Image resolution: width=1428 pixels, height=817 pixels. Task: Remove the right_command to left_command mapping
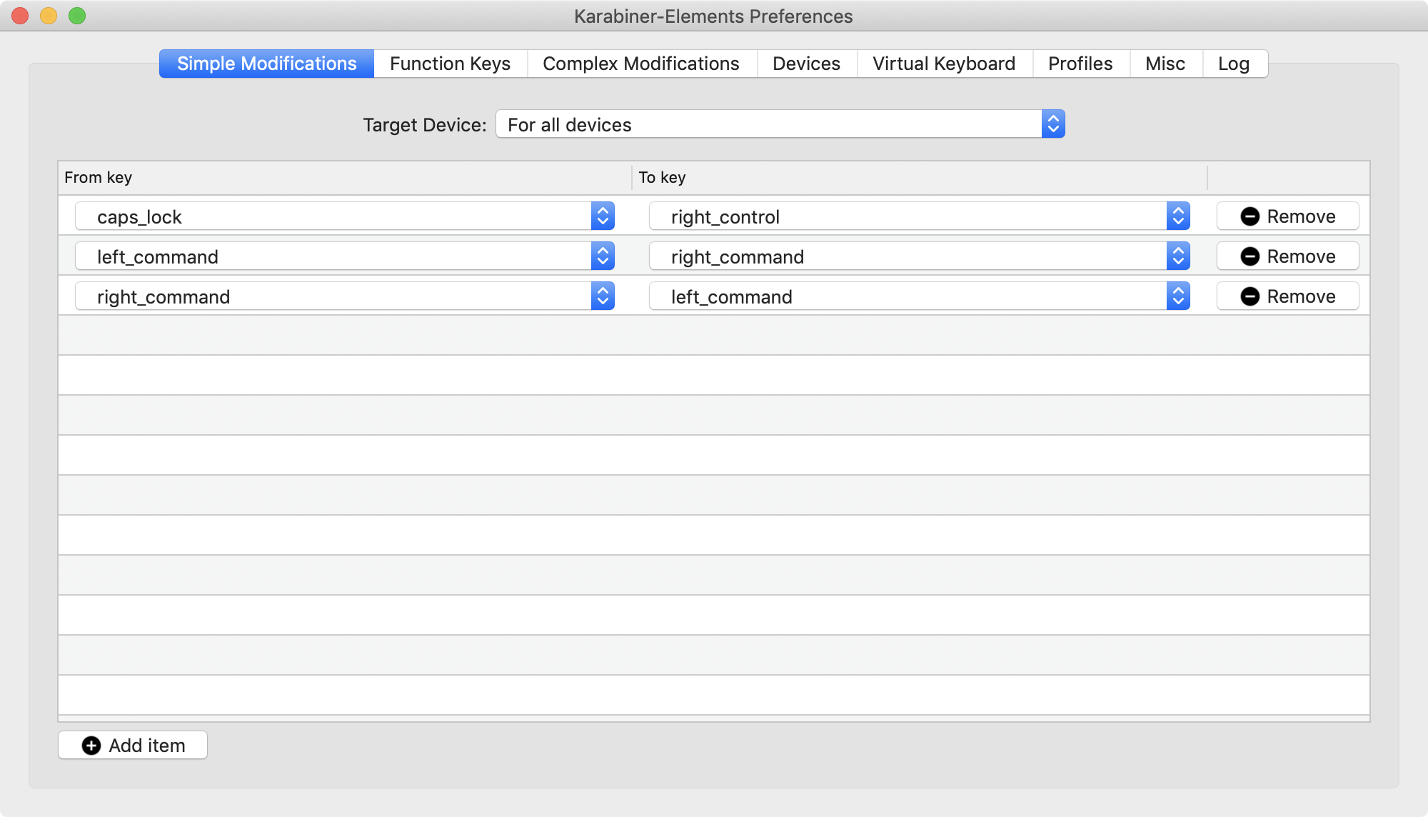tap(1287, 296)
